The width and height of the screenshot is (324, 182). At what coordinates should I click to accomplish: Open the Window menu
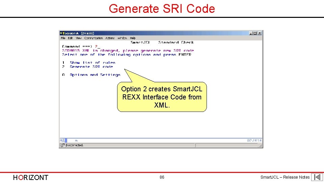[x=122, y=38]
